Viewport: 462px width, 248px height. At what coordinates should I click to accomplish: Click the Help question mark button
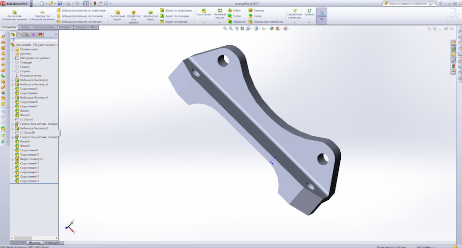pos(440,3)
